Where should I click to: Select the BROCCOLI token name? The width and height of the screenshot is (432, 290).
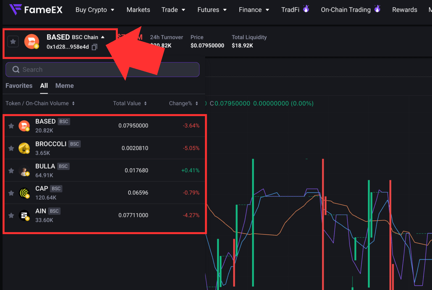[x=51, y=144]
